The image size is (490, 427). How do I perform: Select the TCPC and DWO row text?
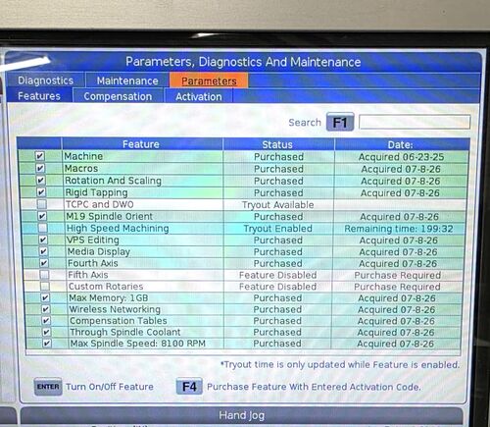[x=100, y=204]
